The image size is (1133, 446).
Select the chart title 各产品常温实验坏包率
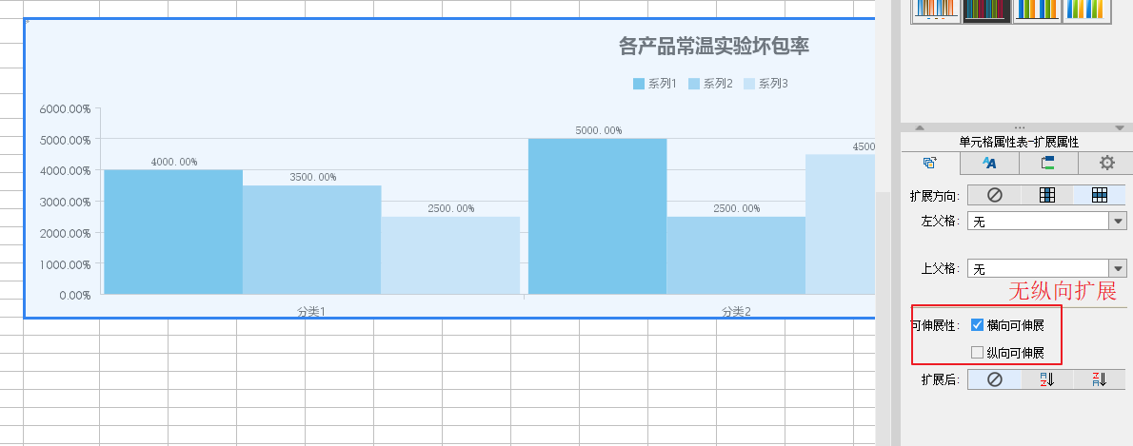point(714,47)
